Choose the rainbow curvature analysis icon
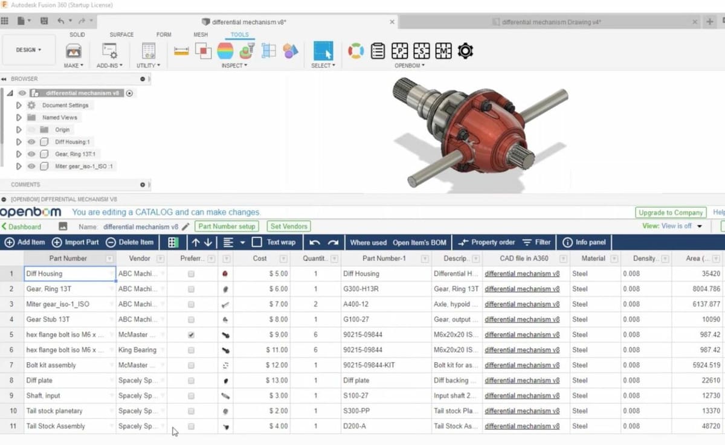 225,51
